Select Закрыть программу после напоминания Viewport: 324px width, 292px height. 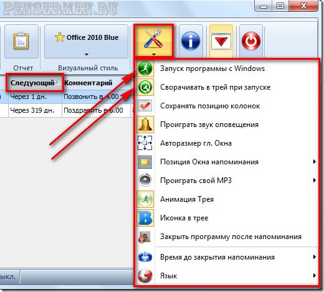(x=226, y=237)
